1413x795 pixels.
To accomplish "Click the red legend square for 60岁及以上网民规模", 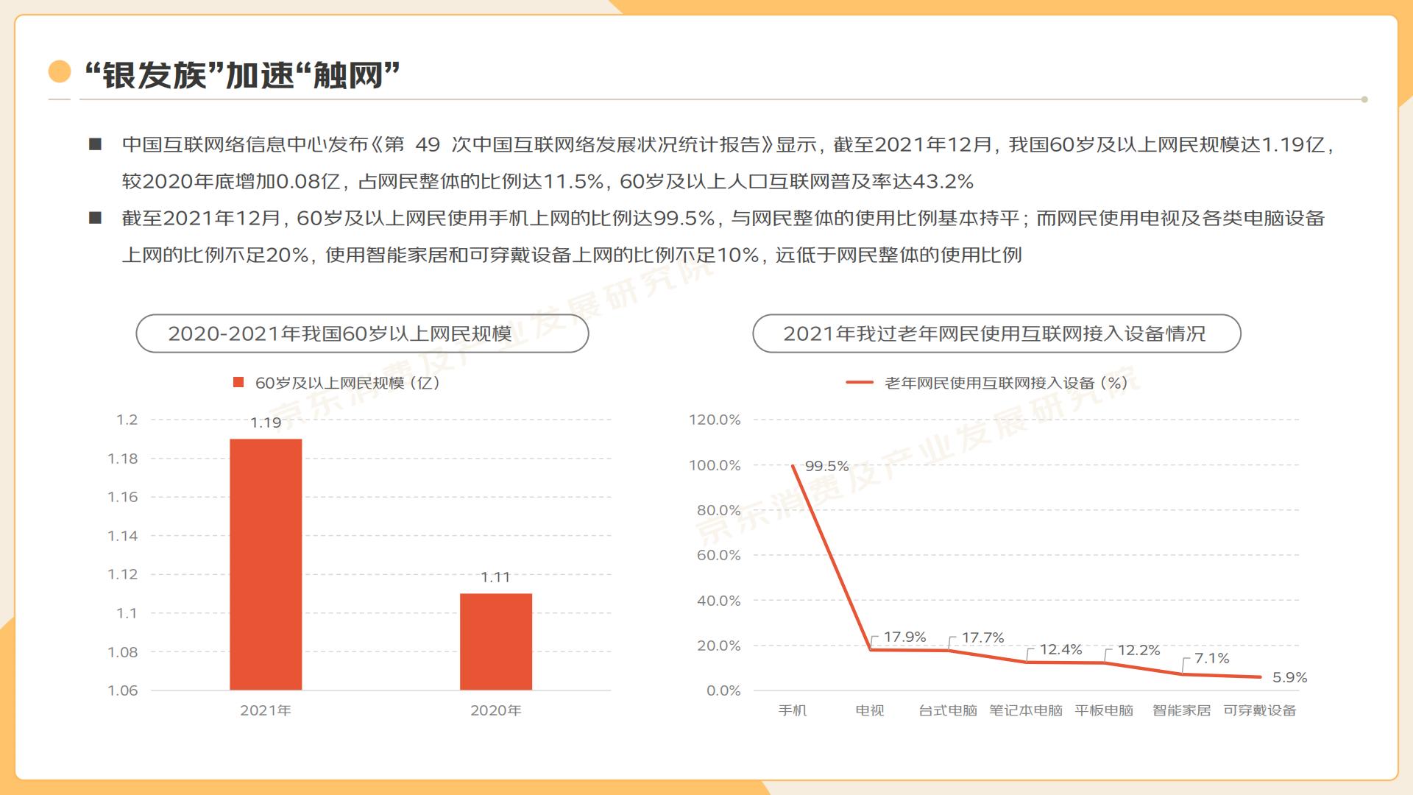I will coord(238,382).
